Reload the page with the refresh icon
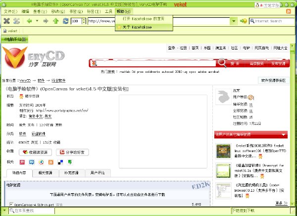 pyautogui.click(x=65, y=21)
